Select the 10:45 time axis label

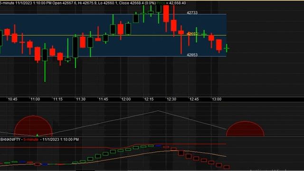(x=12, y=99)
